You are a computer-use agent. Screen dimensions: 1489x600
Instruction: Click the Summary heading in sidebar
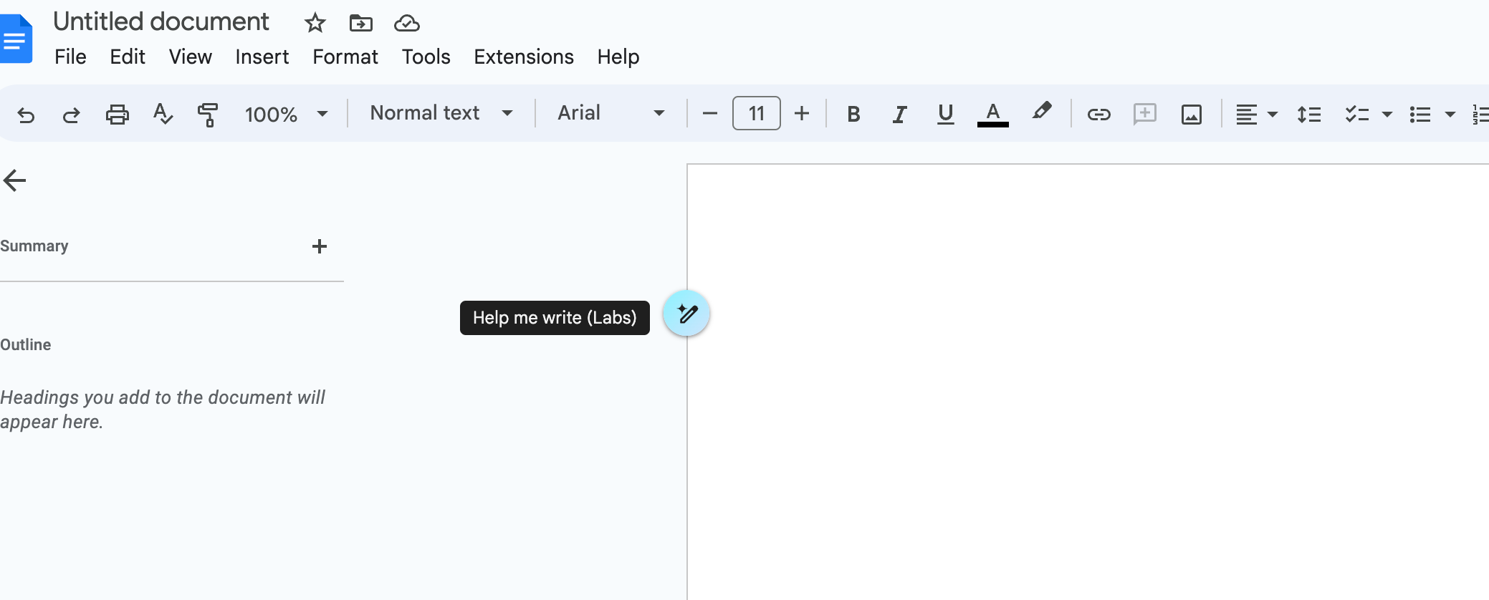point(34,246)
